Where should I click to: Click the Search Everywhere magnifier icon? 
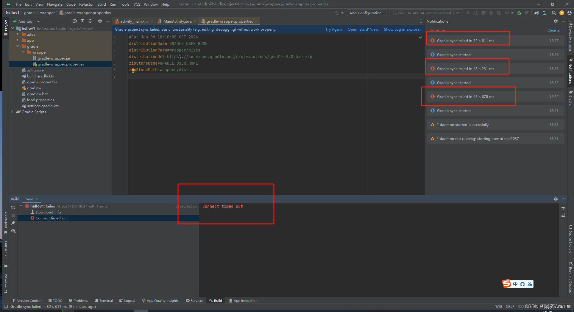pos(554,13)
